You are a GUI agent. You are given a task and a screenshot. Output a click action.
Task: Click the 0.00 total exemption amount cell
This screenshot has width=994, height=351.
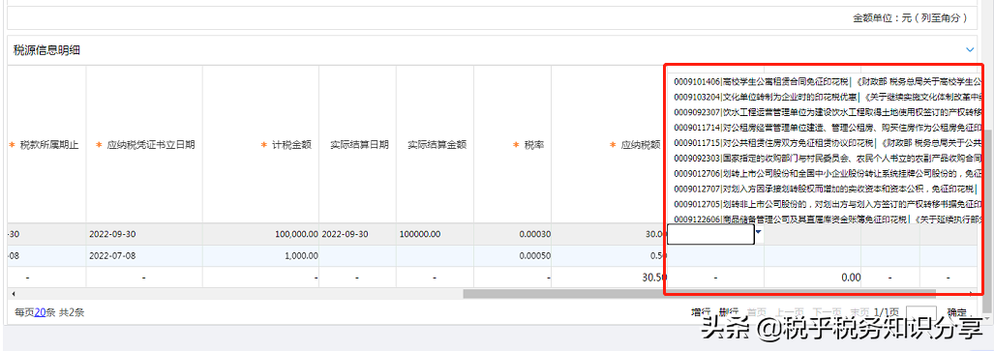coord(812,278)
